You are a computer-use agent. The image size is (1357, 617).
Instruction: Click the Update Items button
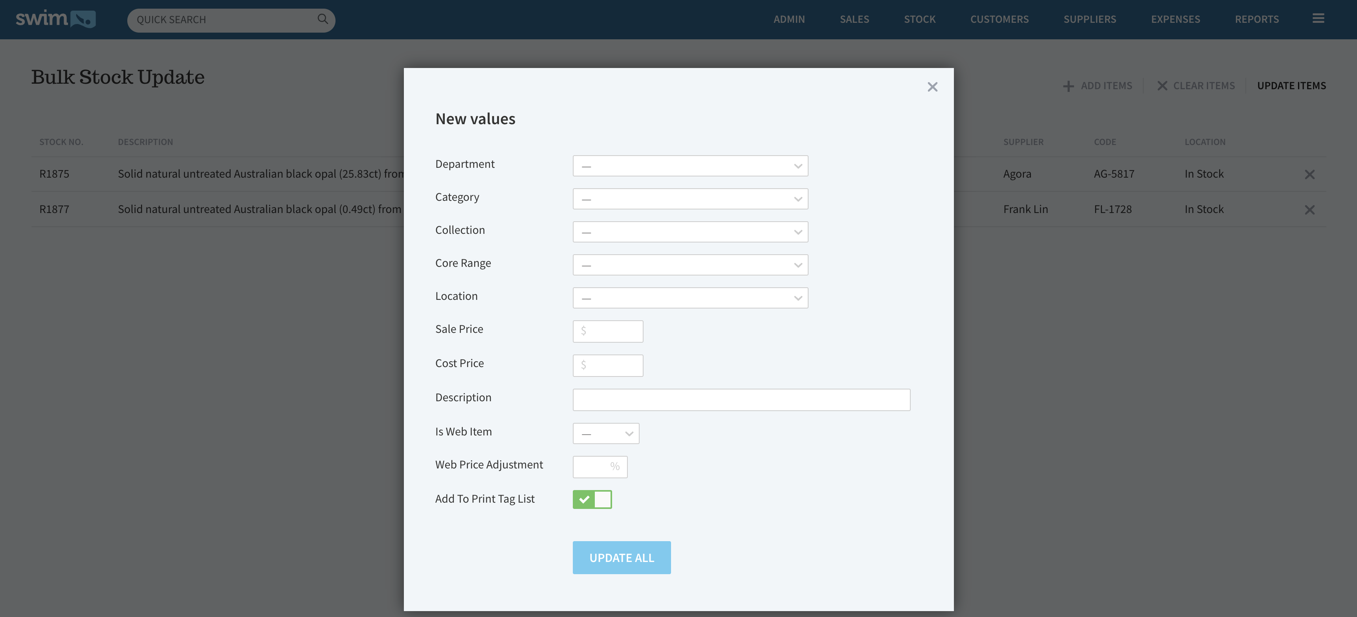[x=1291, y=86]
